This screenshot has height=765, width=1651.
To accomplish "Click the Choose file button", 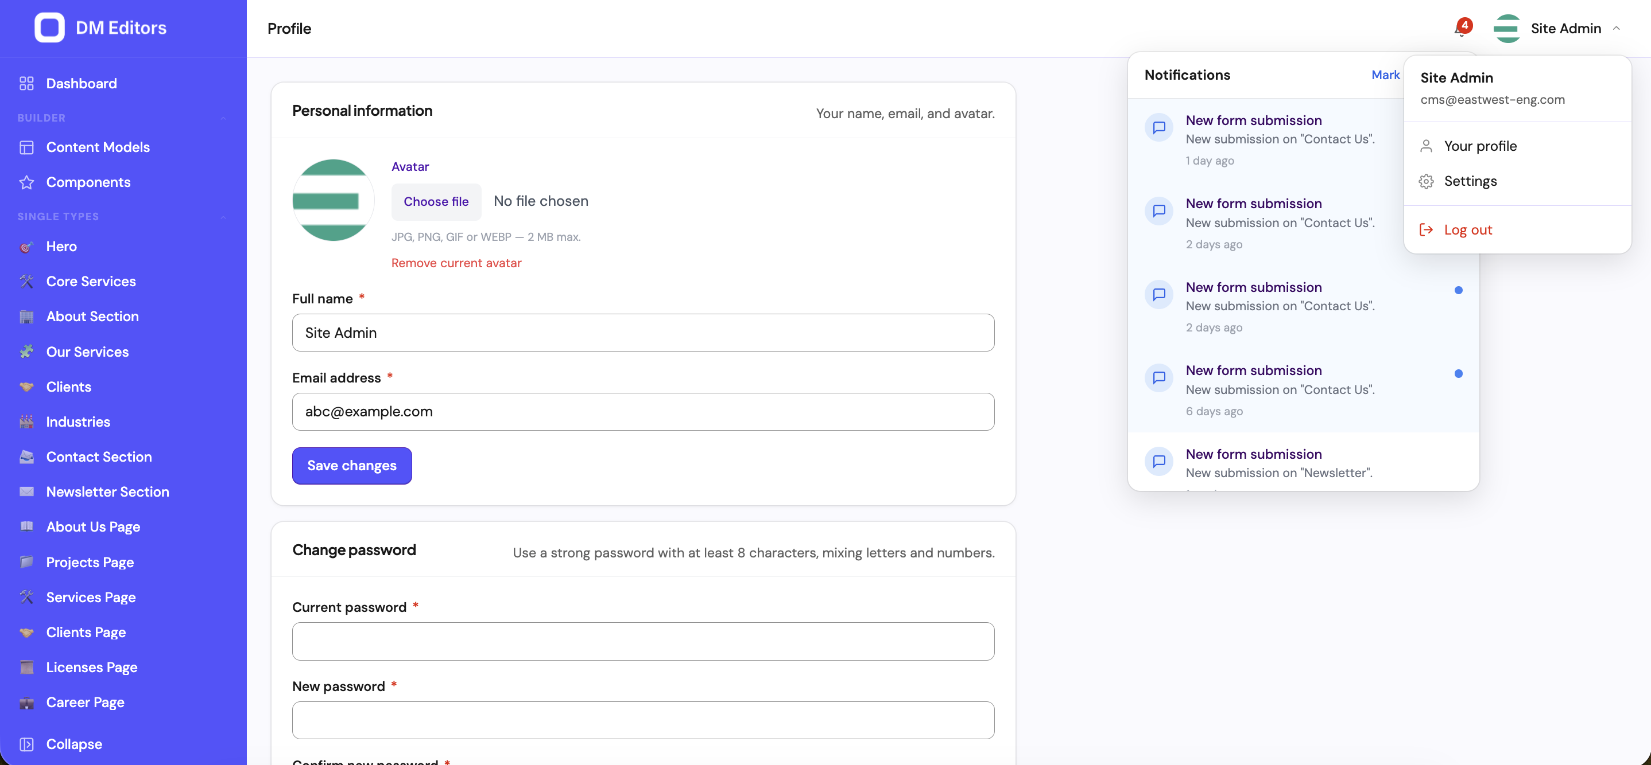I will (x=436, y=202).
